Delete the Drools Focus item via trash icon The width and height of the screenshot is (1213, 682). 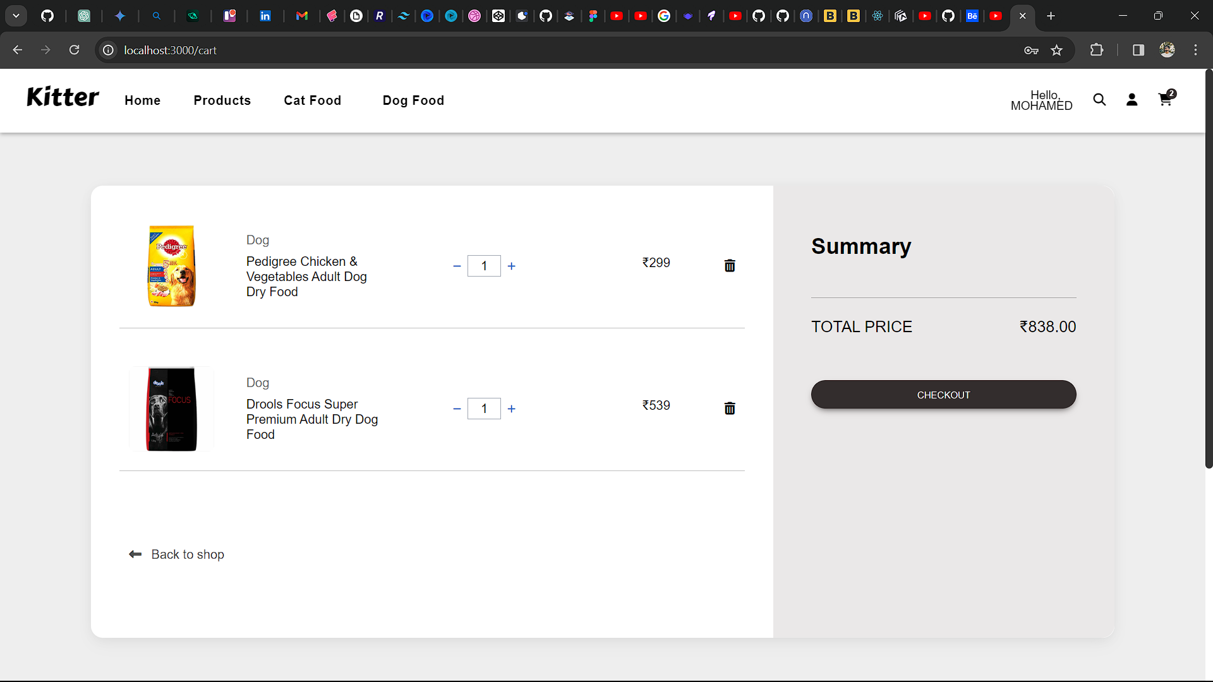(730, 408)
